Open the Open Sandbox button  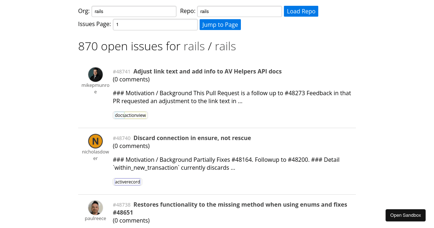click(x=405, y=215)
